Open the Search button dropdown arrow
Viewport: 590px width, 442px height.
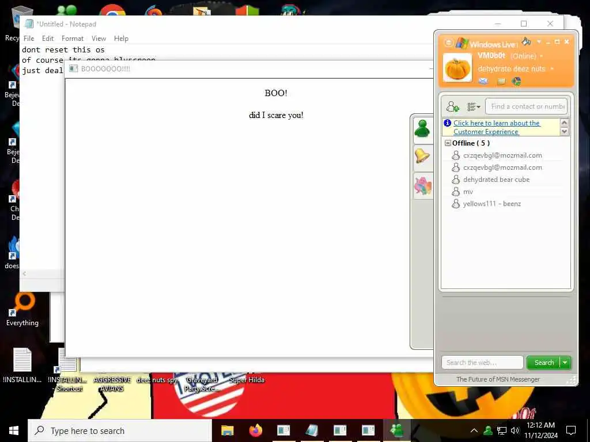click(565, 363)
